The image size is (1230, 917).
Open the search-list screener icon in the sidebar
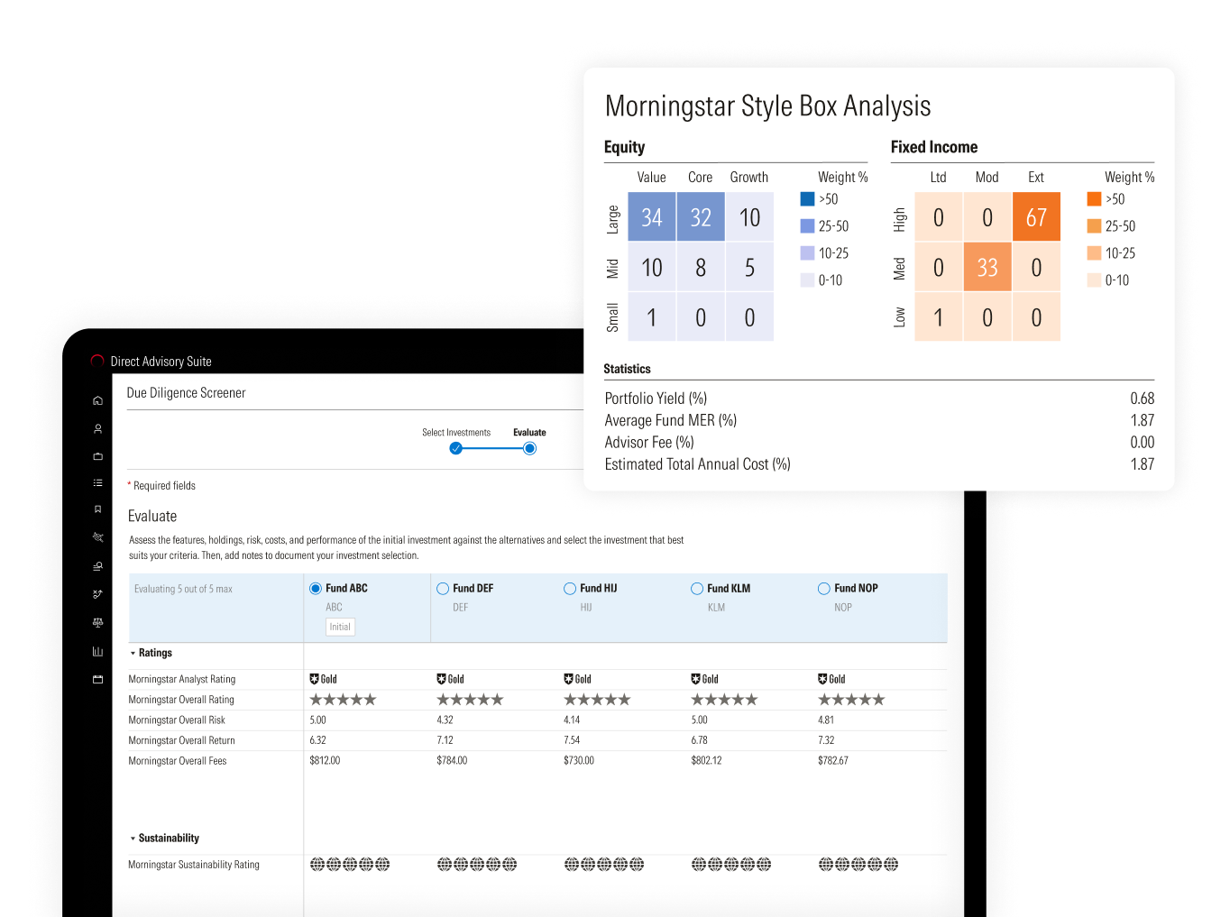click(97, 566)
